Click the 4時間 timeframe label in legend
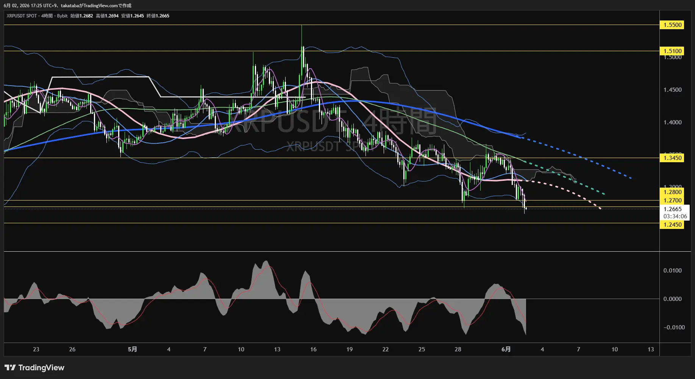 pyautogui.click(x=47, y=16)
